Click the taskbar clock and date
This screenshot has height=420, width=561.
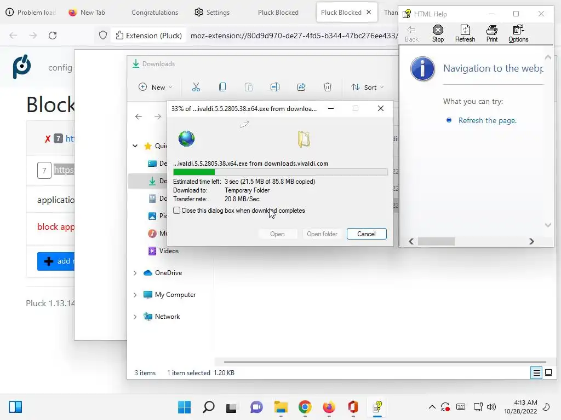coord(520,407)
